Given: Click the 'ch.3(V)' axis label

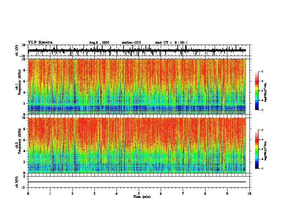Looking at the screenshot, I should coord(17,182).
